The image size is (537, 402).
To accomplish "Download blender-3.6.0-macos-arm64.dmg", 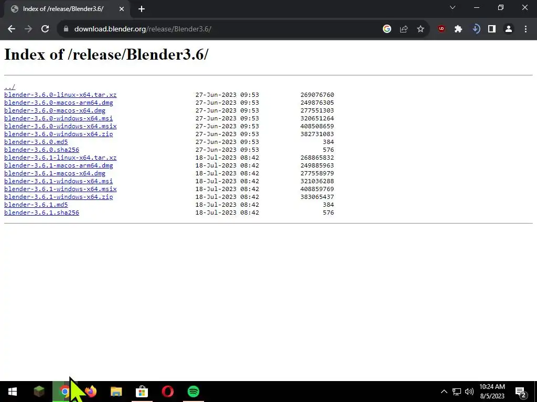I will pyautogui.click(x=59, y=103).
